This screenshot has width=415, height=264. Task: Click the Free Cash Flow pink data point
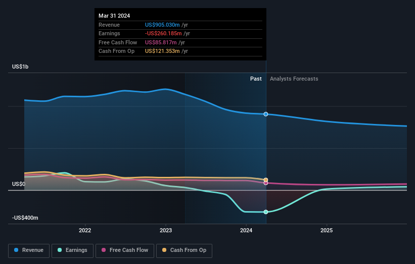pos(266,183)
